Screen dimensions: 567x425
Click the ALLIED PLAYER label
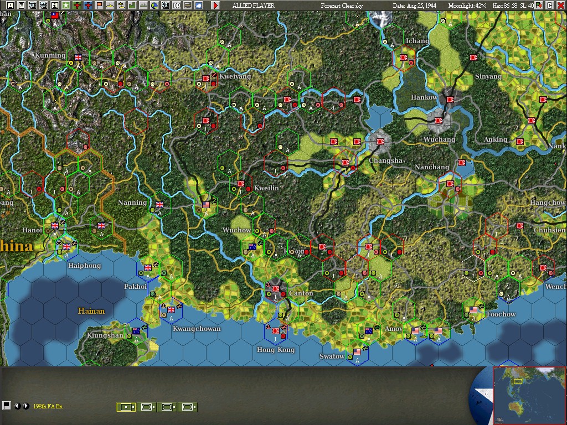tap(253, 6)
